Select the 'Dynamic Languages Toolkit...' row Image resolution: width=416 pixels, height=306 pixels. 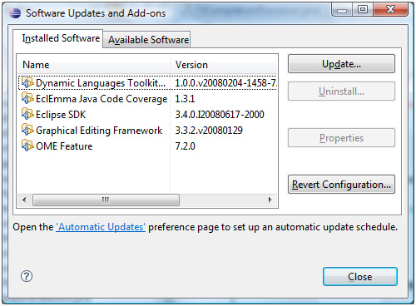click(147, 82)
